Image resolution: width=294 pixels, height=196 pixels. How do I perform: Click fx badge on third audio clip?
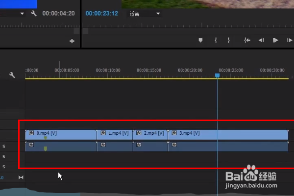139,145
